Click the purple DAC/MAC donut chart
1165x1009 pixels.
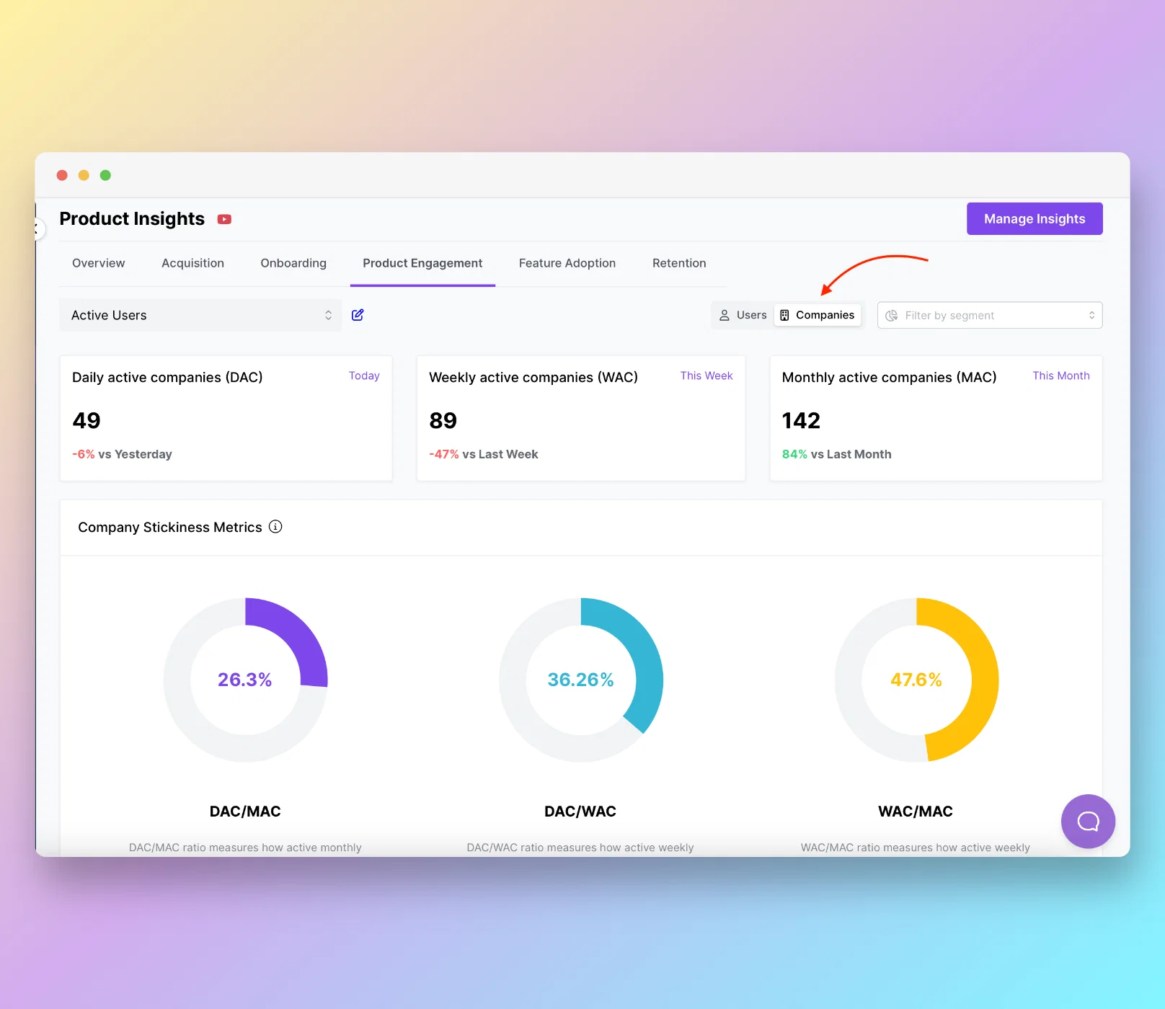[x=246, y=680]
